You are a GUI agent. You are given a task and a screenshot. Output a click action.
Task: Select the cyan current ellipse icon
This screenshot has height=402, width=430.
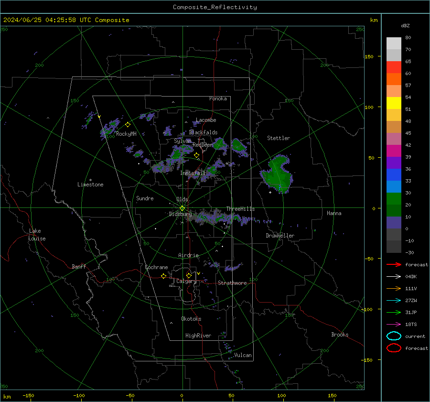click(394, 336)
